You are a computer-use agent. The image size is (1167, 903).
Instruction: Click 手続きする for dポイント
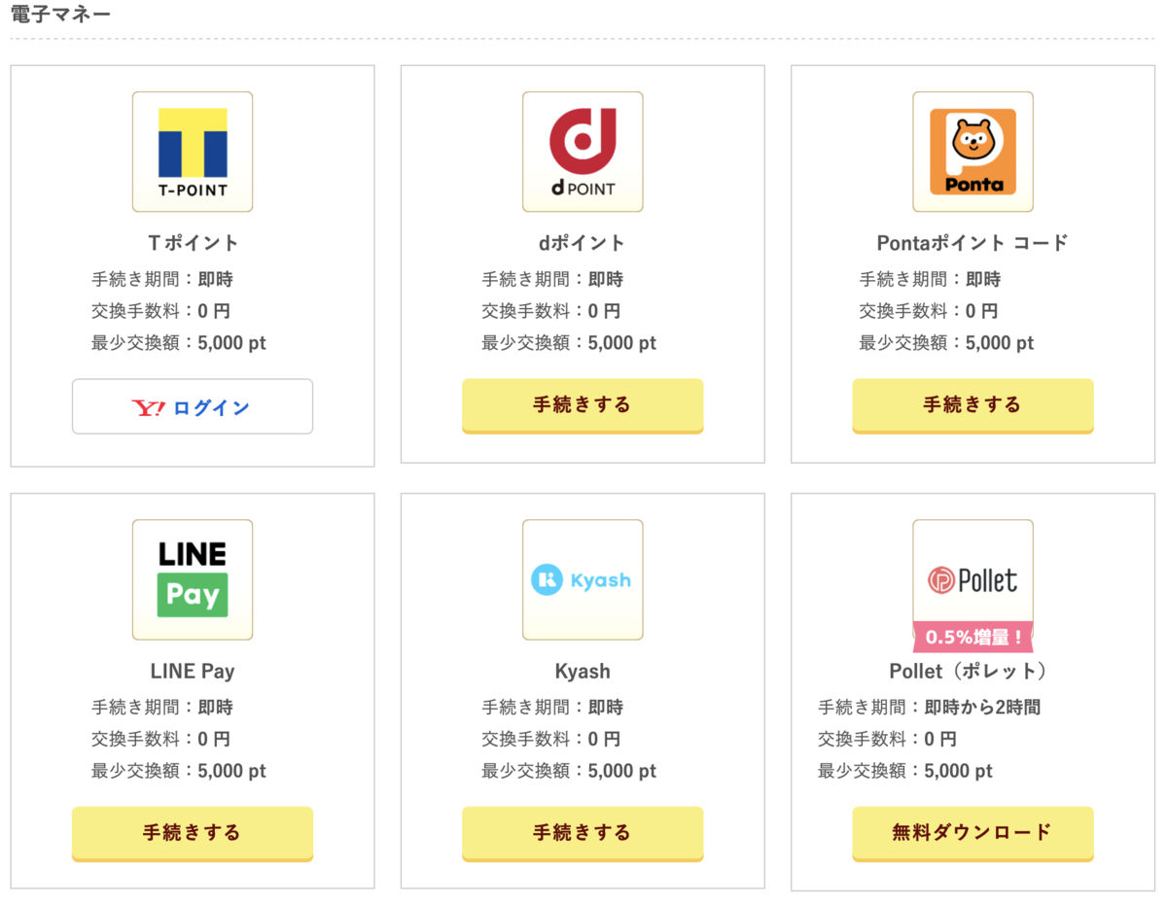click(583, 406)
